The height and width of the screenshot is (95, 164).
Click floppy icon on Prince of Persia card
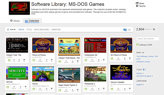34,60
